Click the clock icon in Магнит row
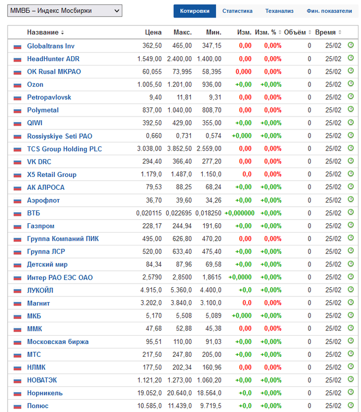361x412 pixels. click(351, 302)
